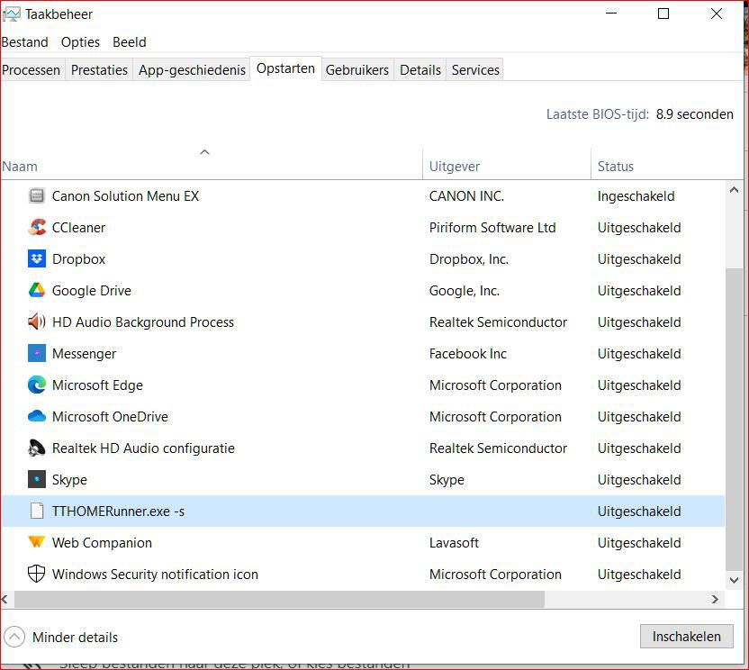
Task: Click the vertical scrollbar thumb
Action: click(x=733, y=419)
